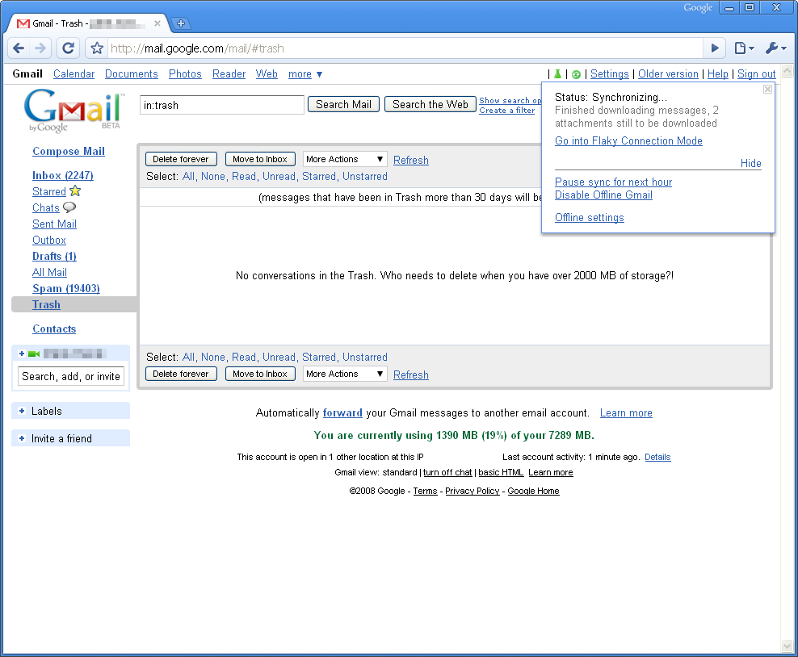Image resolution: width=798 pixels, height=657 pixels.
Task: Open Web from the top navigation
Action: (267, 74)
